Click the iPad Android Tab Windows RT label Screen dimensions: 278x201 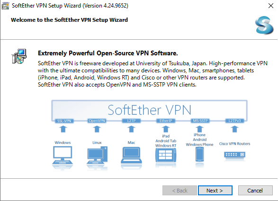pyautogui.click(x=166, y=141)
